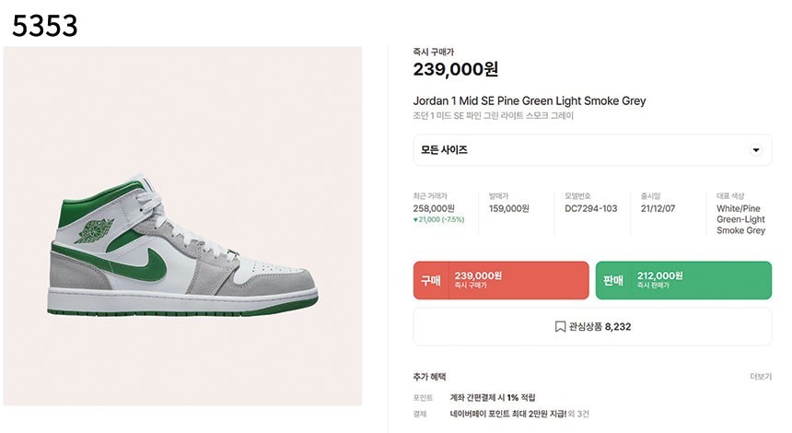The image size is (792, 433).
Task: Click the 모든 사이즈 size label
Action: click(x=445, y=150)
